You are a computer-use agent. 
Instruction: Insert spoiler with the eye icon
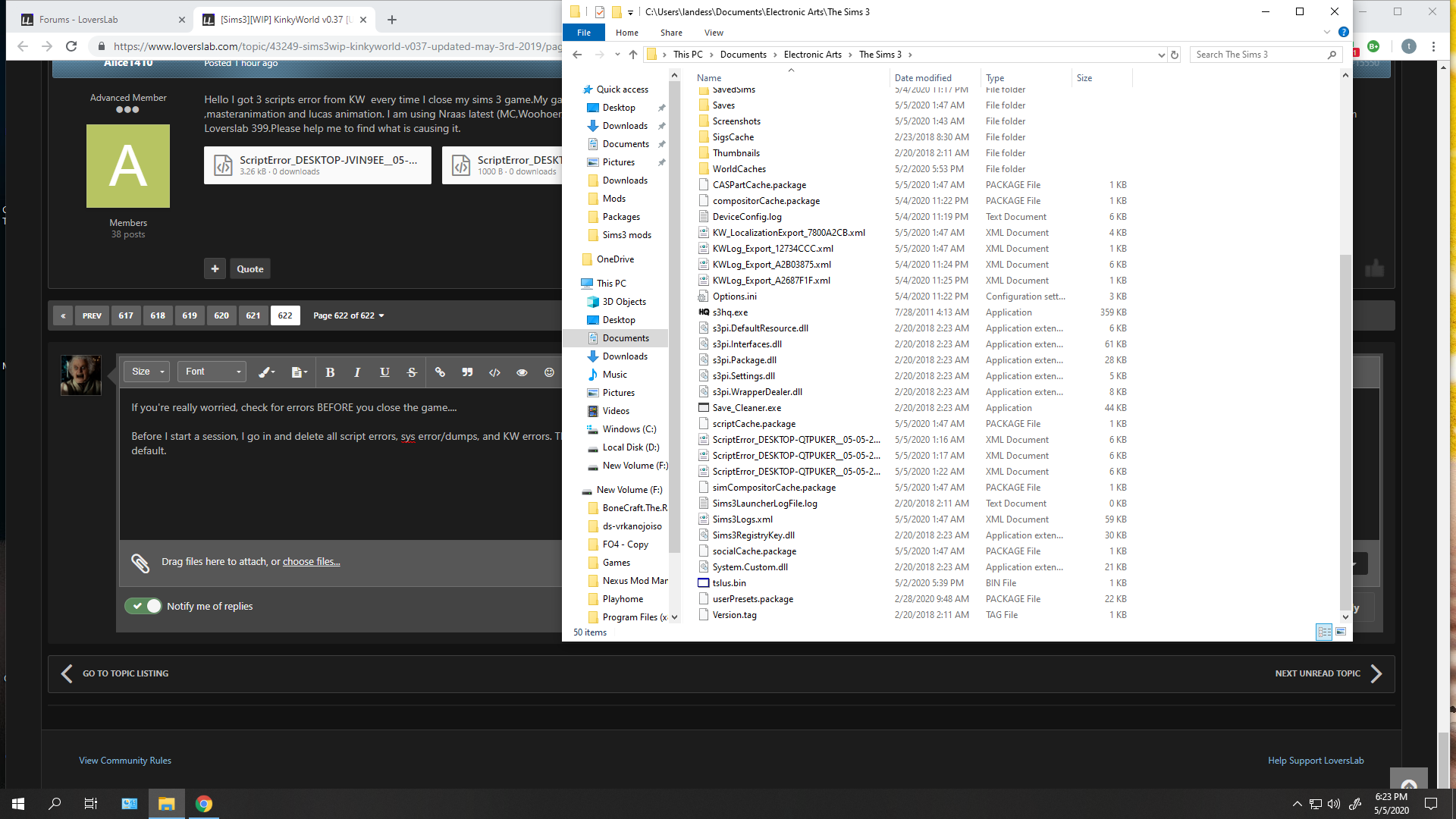(522, 372)
